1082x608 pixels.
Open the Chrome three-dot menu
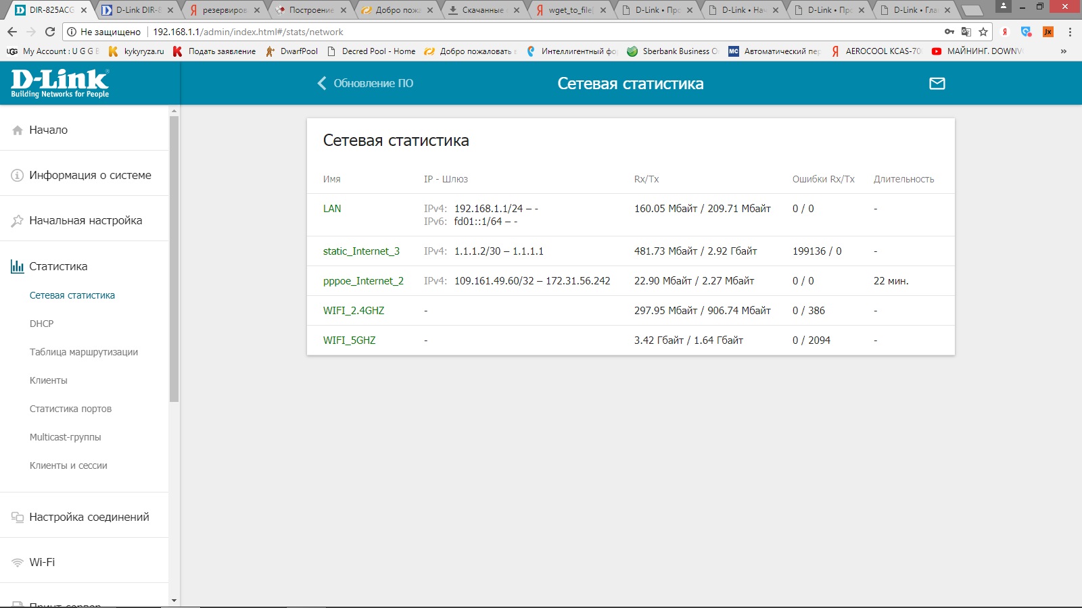(x=1070, y=32)
